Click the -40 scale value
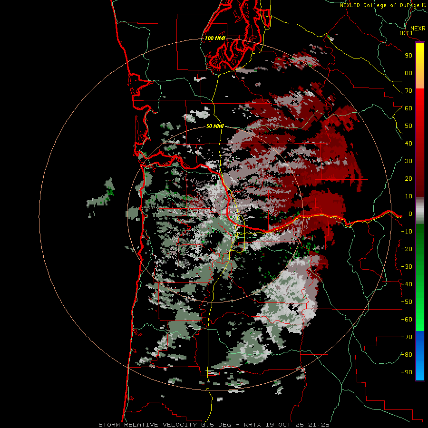Viewport: 428px width, 428px height. click(x=407, y=284)
